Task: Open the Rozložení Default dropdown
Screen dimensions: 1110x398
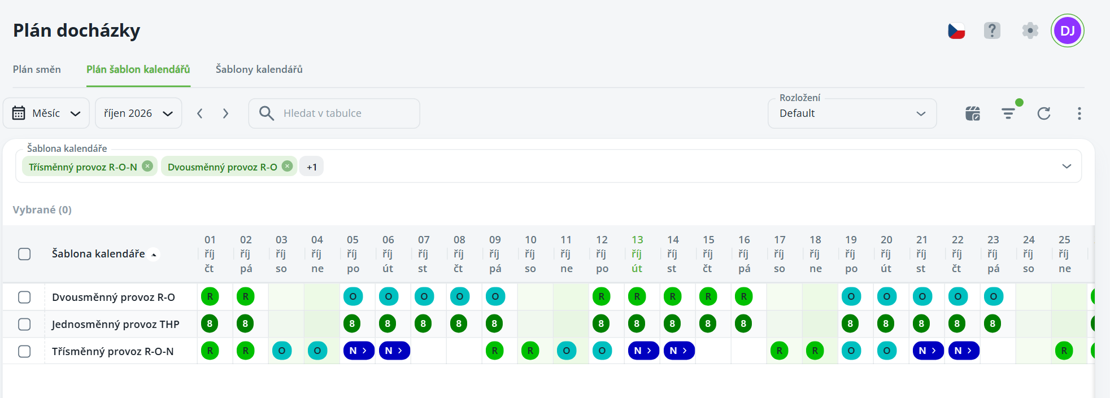Action: tap(852, 113)
